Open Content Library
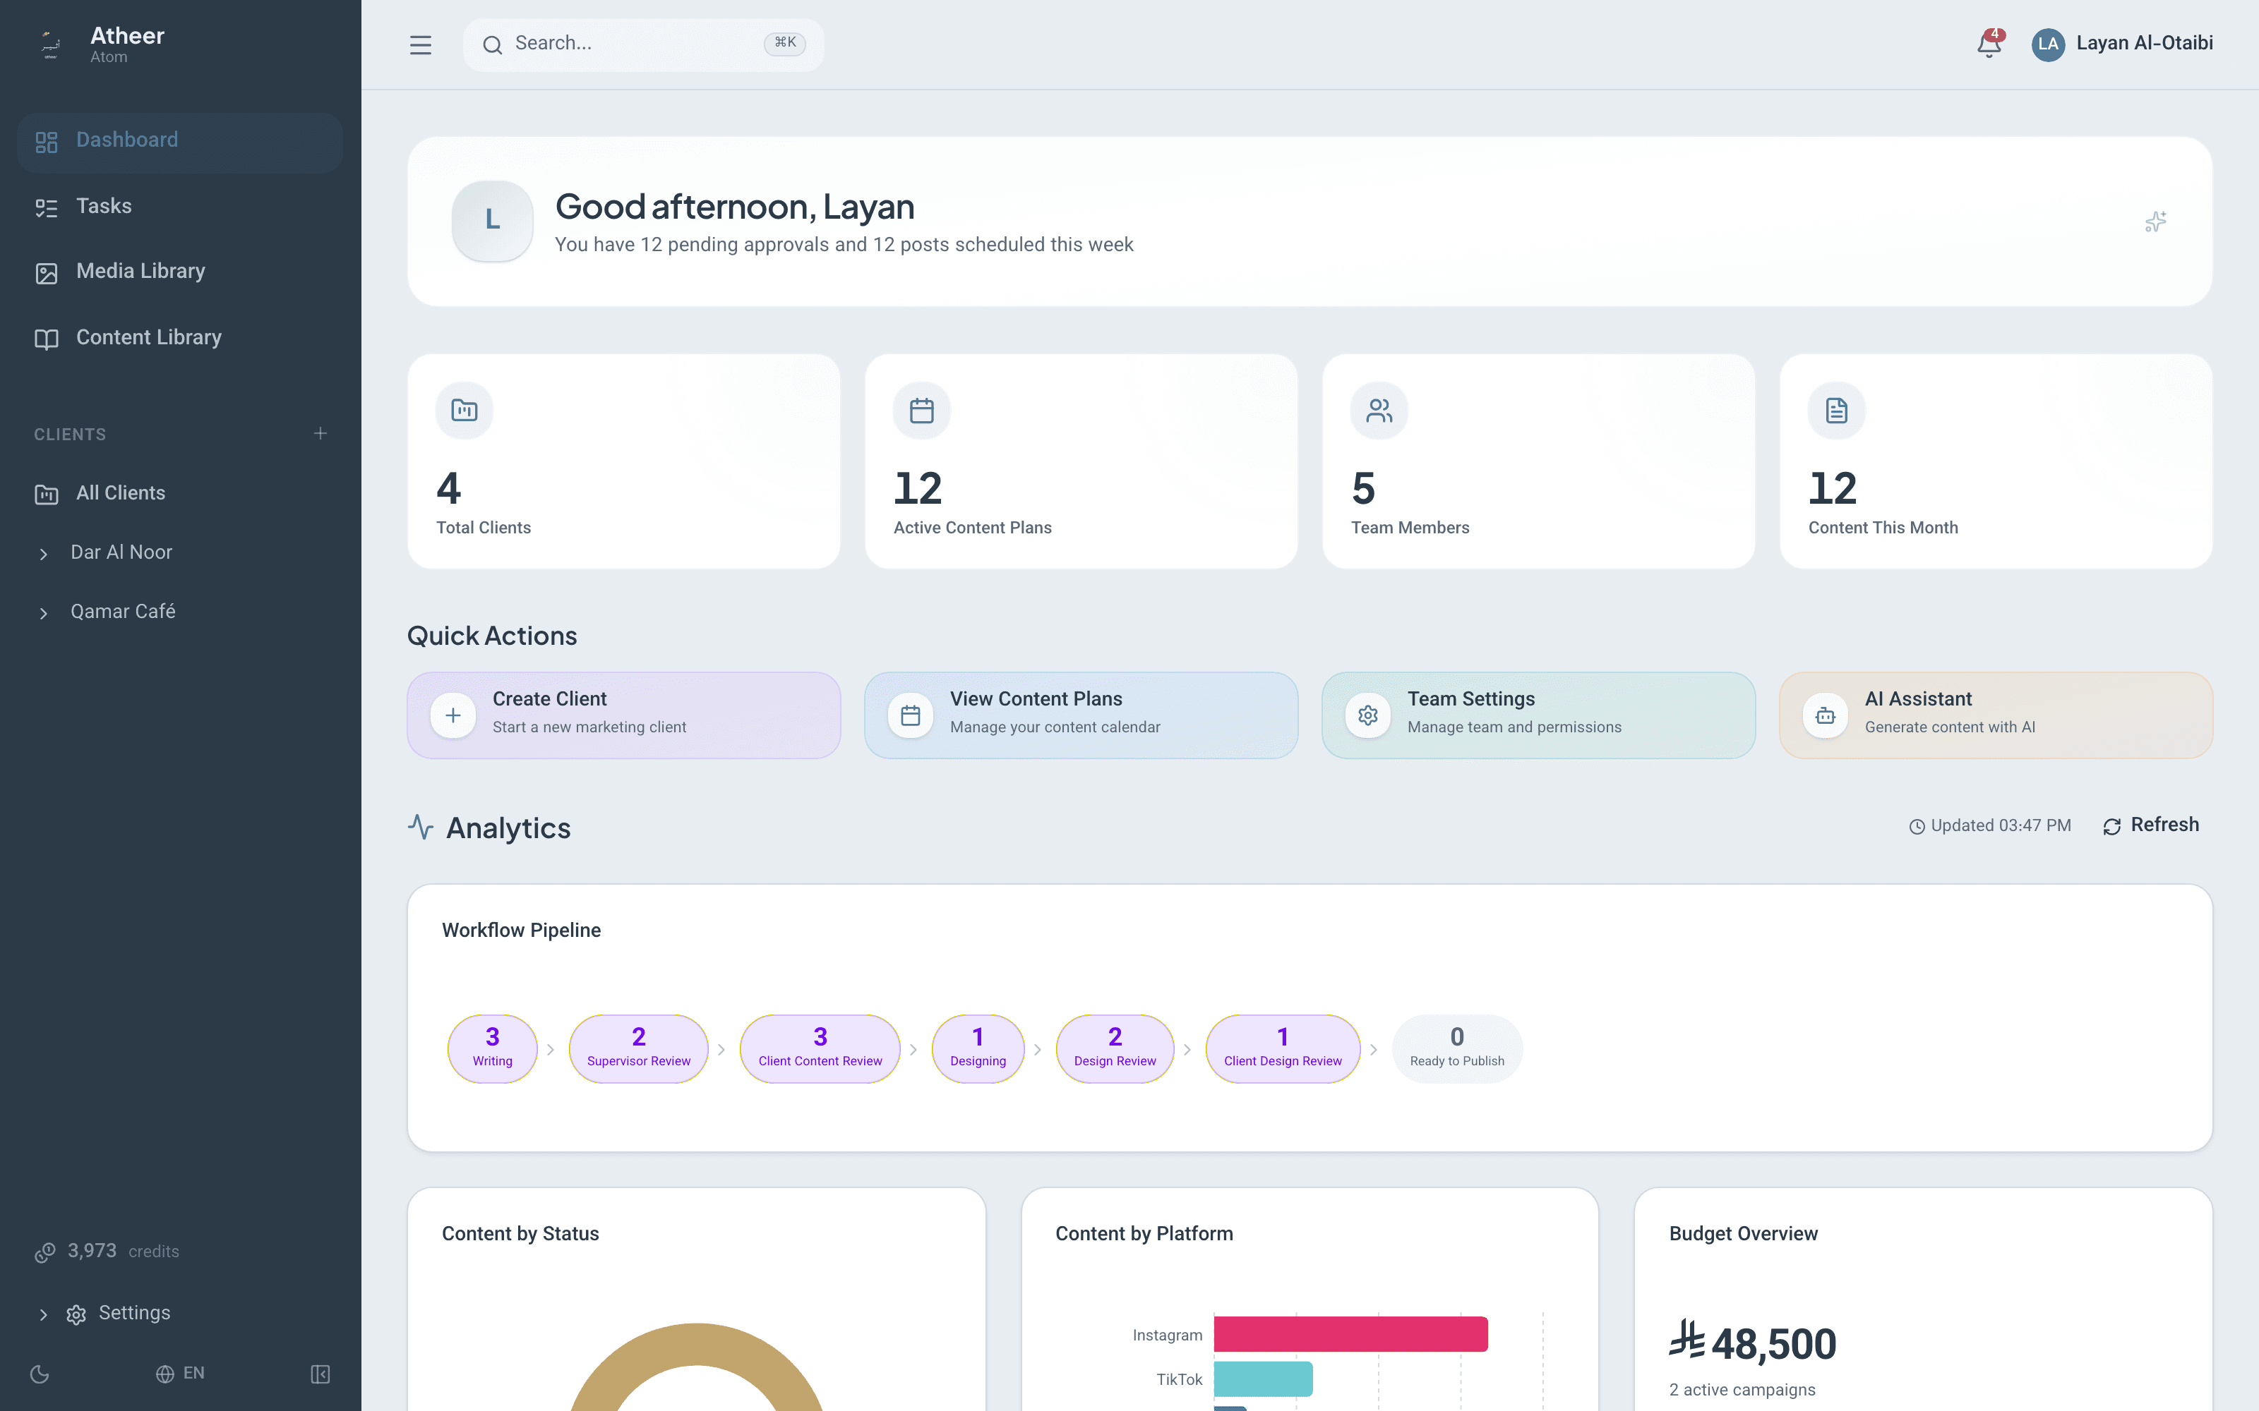Viewport: 2259px width, 1411px height. coord(179,339)
